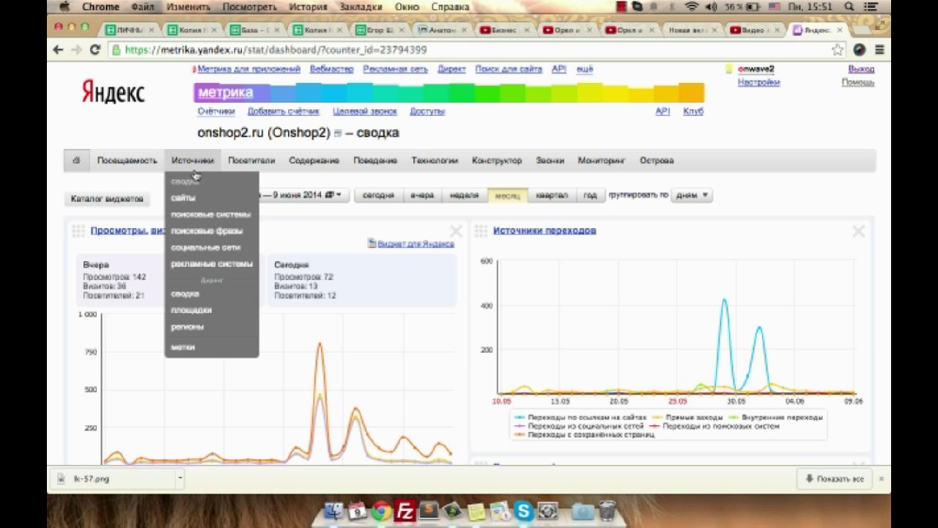Screen dimensions: 938x528
Task: Open the counter switcher icon next to Onshop2
Action: pos(338,133)
